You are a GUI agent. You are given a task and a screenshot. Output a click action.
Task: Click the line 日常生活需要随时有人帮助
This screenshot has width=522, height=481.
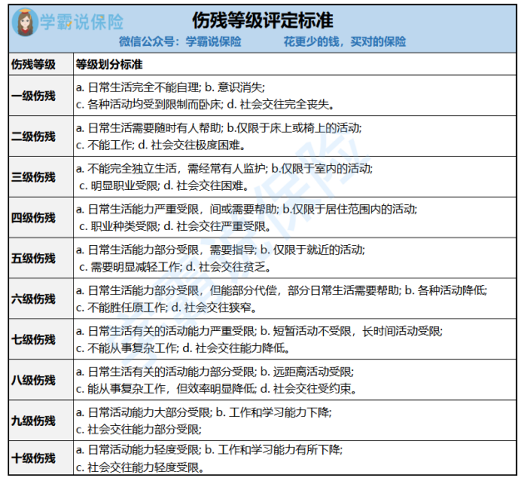tap(219, 128)
